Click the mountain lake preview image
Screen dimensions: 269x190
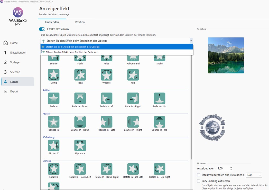226,55
